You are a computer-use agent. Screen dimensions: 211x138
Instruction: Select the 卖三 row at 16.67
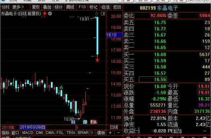coord(167,35)
